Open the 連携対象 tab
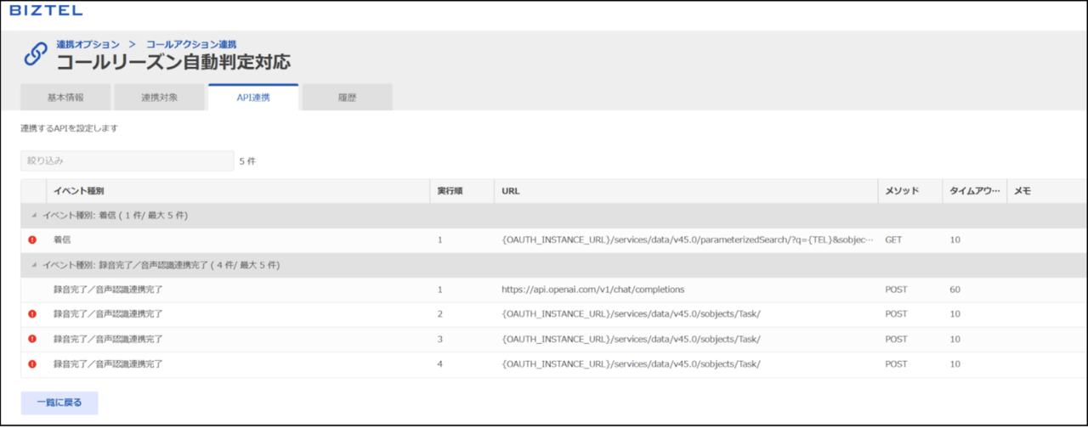The height and width of the screenshot is (428, 1088). (159, 98)
